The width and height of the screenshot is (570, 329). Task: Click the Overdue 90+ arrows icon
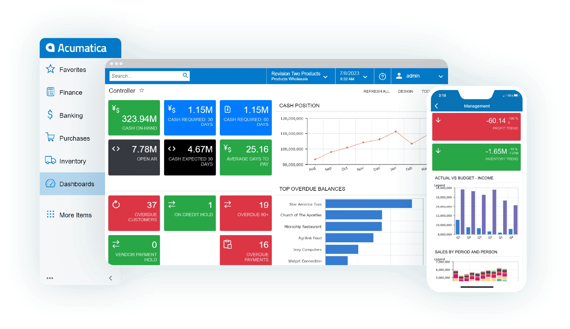[x=228, y=204]
